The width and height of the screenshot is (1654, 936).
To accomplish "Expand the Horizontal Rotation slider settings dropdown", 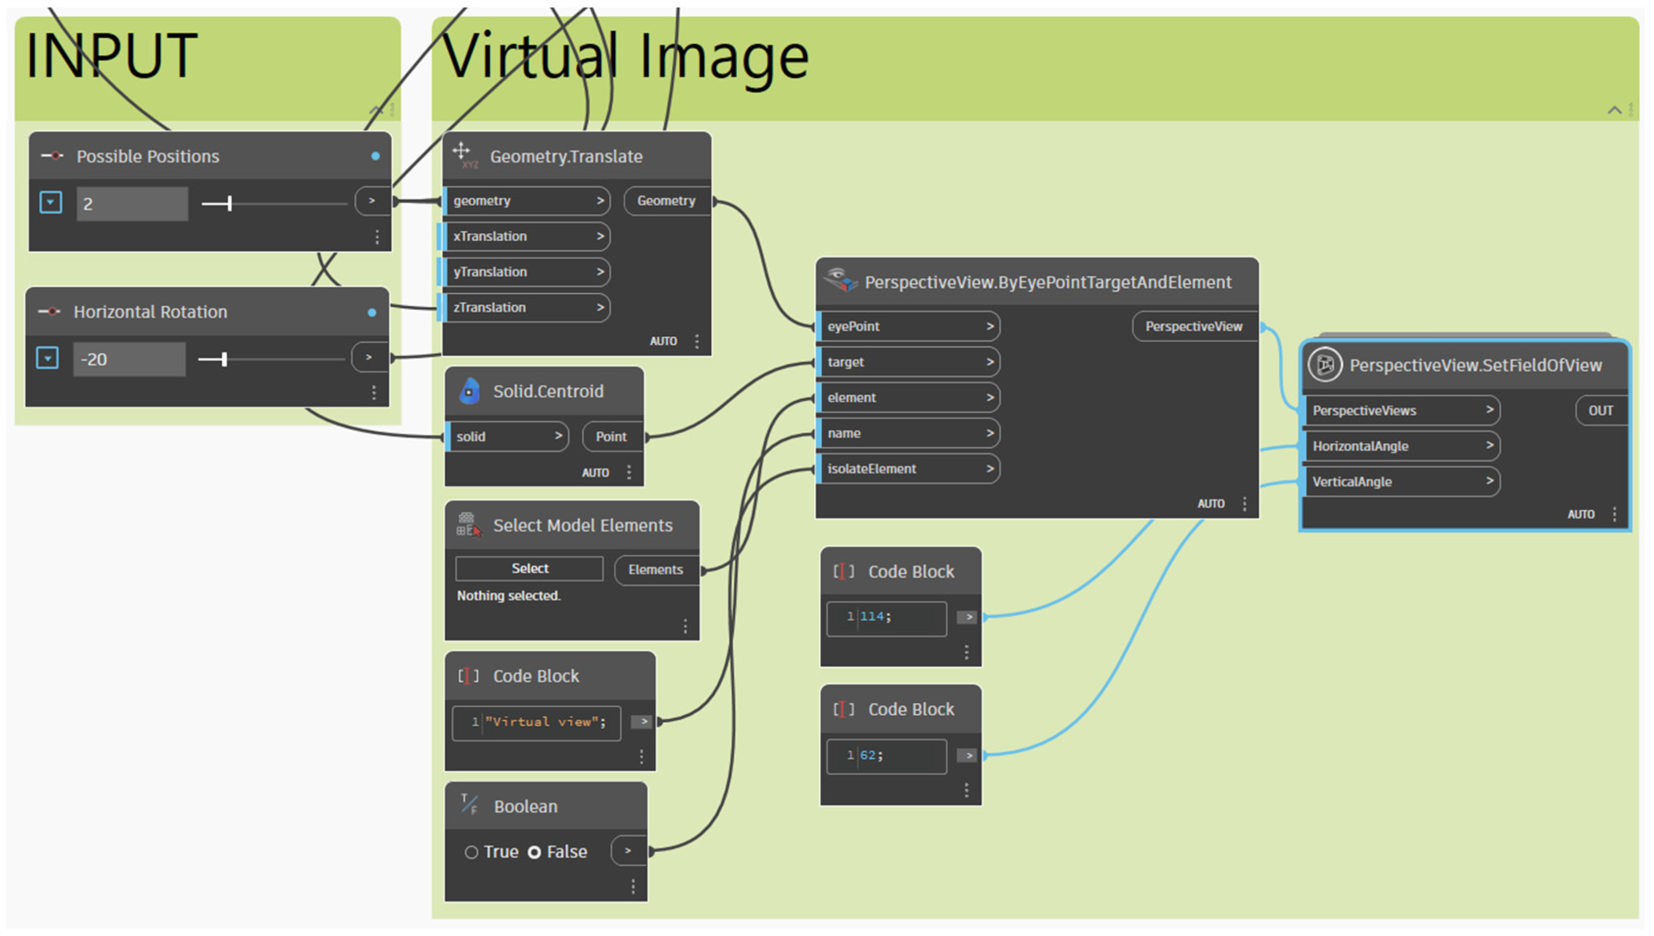I will click(x=48, y=358).
